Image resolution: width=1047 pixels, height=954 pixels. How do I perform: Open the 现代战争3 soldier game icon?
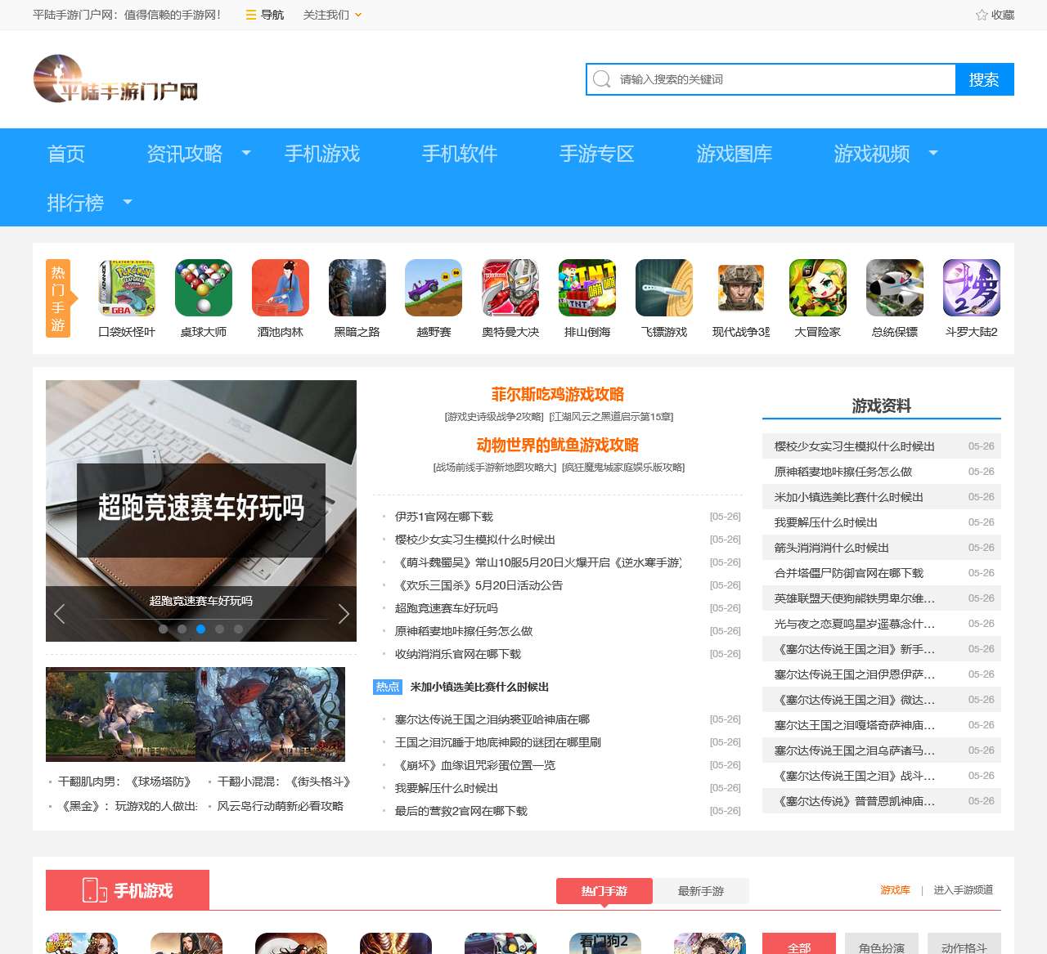[741, 288]
